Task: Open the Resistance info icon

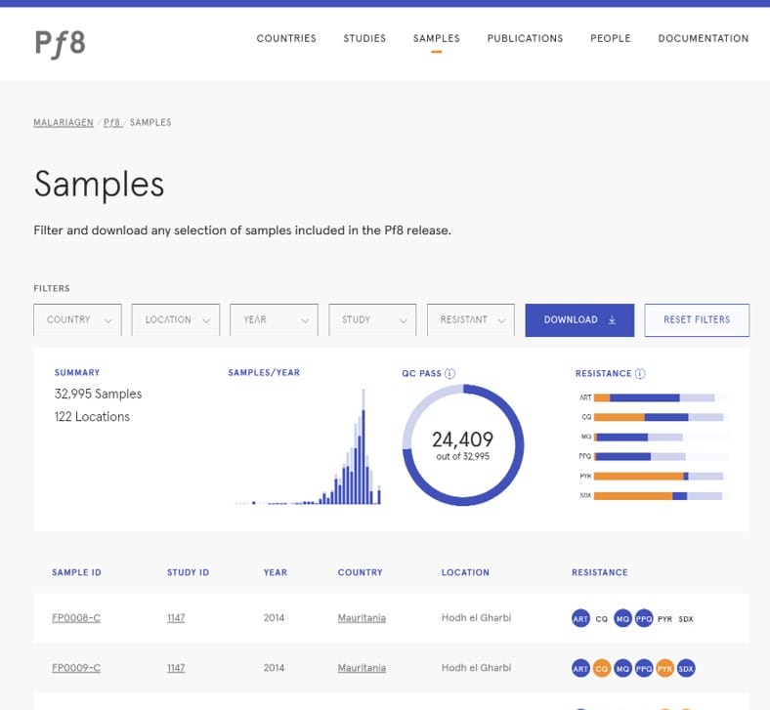Action: [640, 373]
